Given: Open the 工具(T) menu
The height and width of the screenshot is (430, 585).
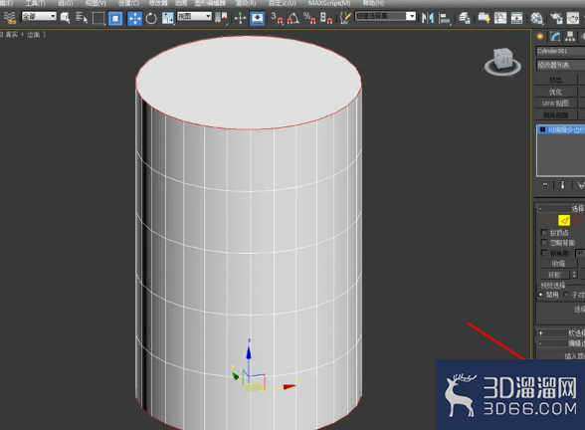Looking at the screenshot, I should (x=35, y=3).
